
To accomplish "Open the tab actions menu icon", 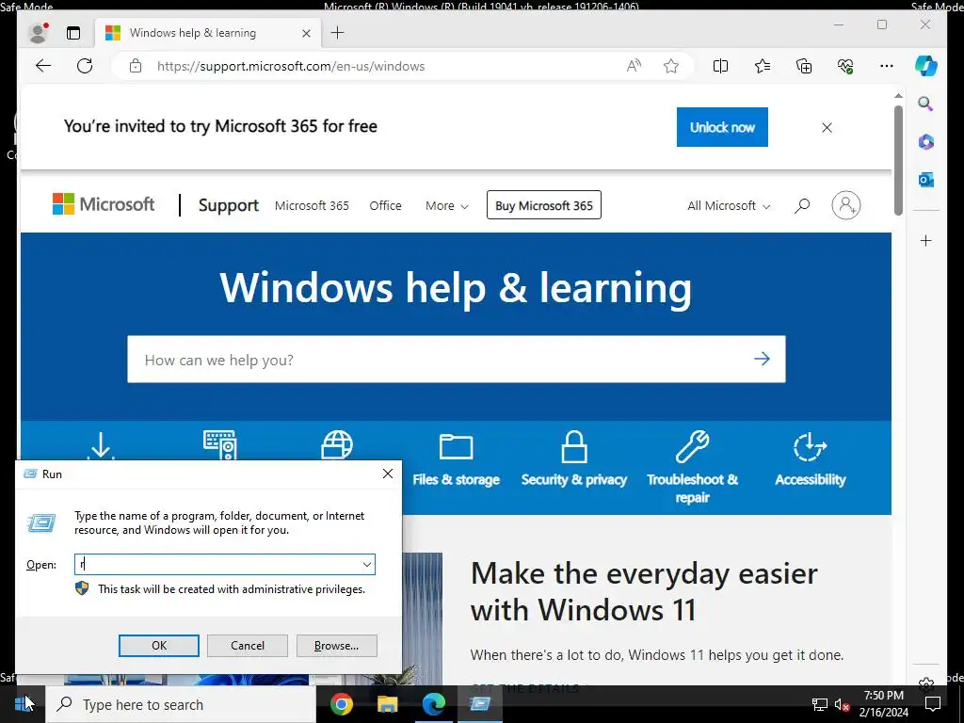I will [73, 33].
